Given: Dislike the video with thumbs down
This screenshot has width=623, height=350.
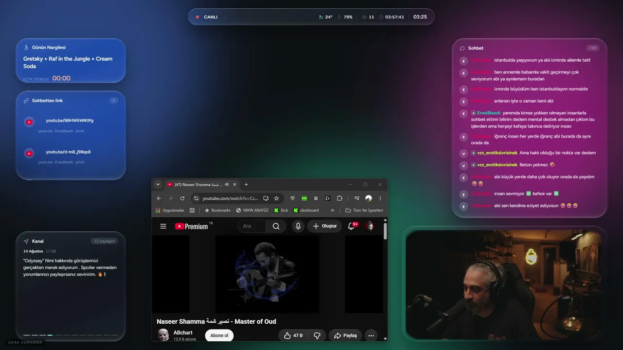Looking at the screenshot, I should click(x=317, y=335).
